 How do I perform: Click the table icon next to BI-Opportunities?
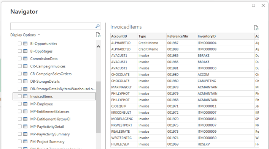coord(25,44)
